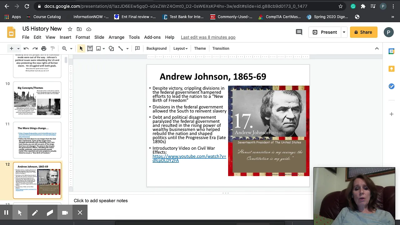Screen dimensions: 400x225
Task: Open the Add-ons menu
Action: click(152, 37)
